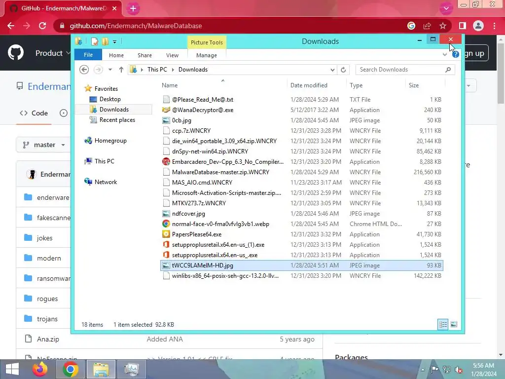Screen dimensions: 505x379
Task: Select Network in navigation pane
Action: click(106, 182)
